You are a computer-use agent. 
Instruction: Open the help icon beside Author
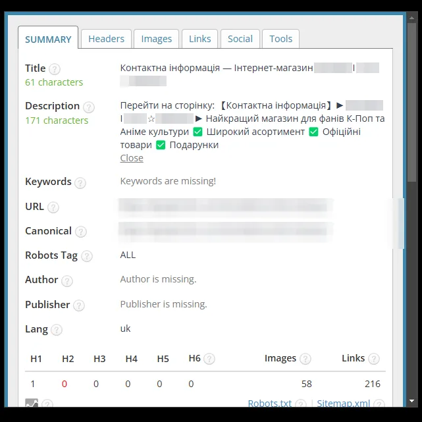[x=67, y=280]
